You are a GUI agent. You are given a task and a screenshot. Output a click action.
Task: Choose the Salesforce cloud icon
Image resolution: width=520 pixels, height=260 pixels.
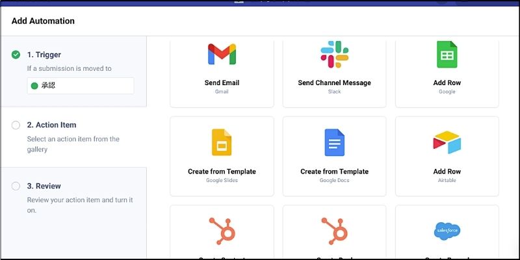point(447,231)
